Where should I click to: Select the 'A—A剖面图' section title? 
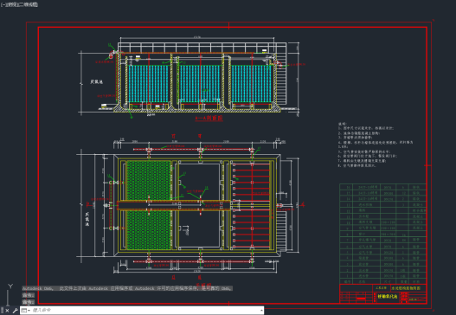coord(209,118)
